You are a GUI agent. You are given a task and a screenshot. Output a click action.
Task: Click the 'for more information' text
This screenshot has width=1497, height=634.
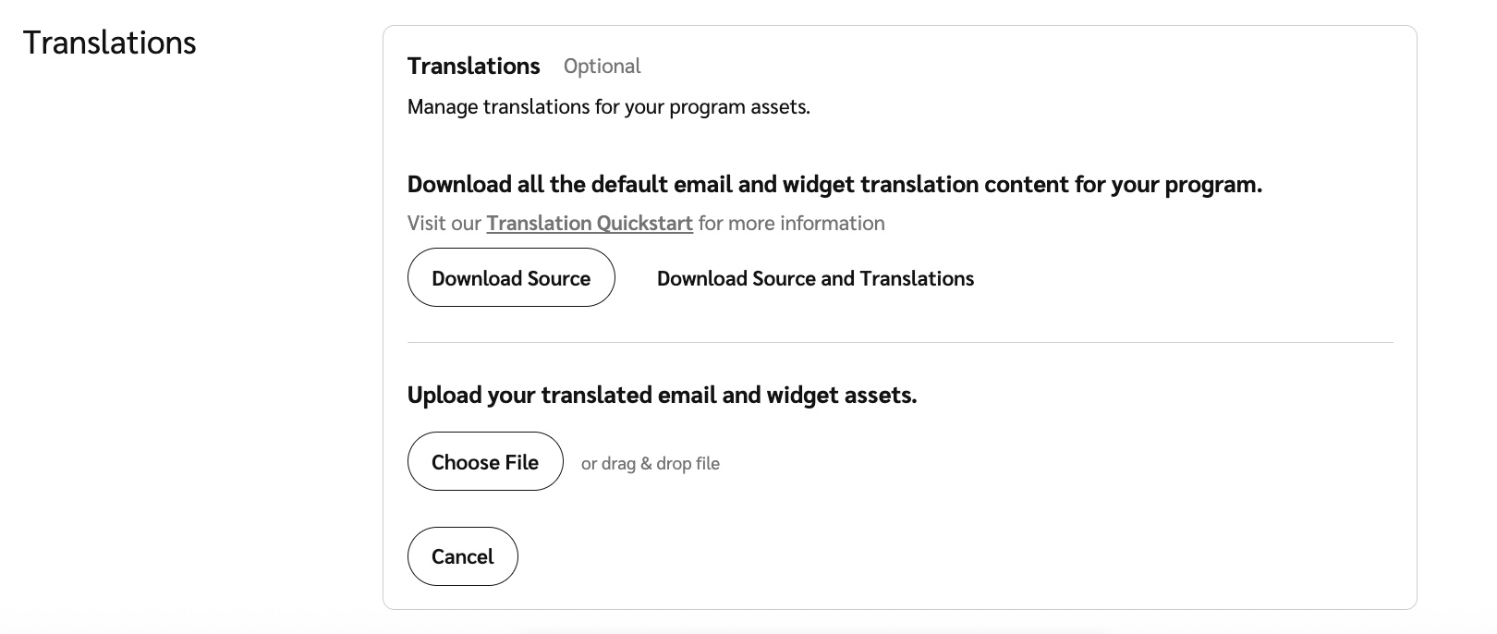click(x=791, y=224)
